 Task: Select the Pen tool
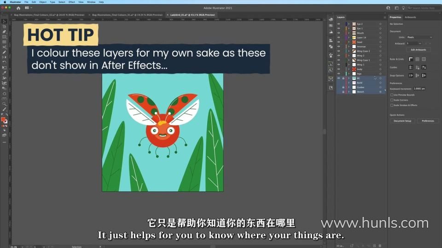pyautogui.click(x=4, y=32)
